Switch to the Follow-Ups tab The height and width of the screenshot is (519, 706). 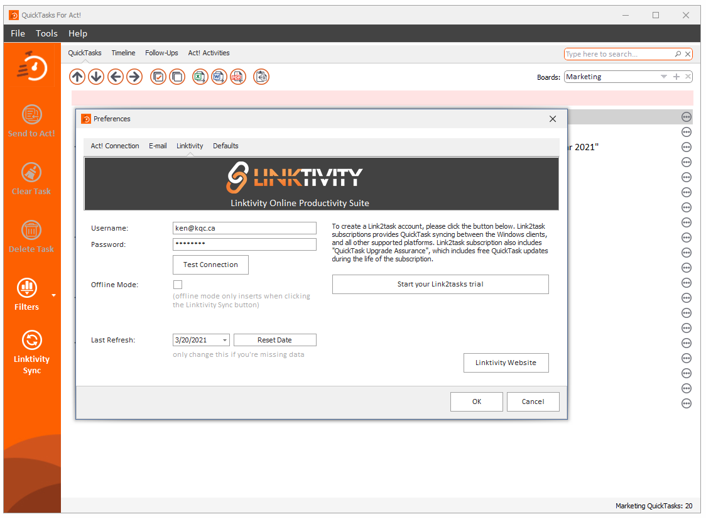pyautogui.click(x=161, y=53)
